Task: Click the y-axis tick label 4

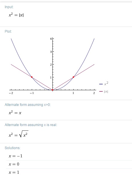Action: pyautogui.click(x=51, y=39)
